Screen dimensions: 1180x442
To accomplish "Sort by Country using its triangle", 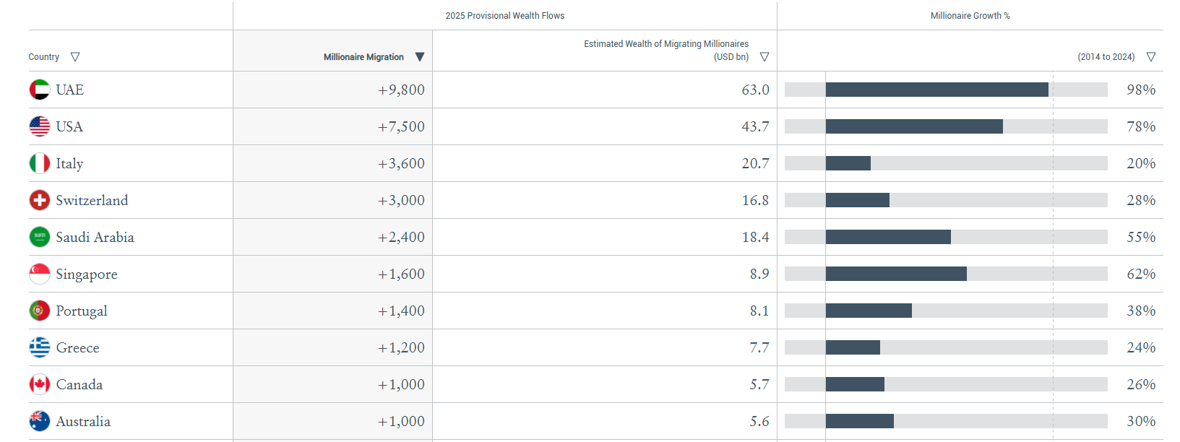I will [x=75, y=57].
